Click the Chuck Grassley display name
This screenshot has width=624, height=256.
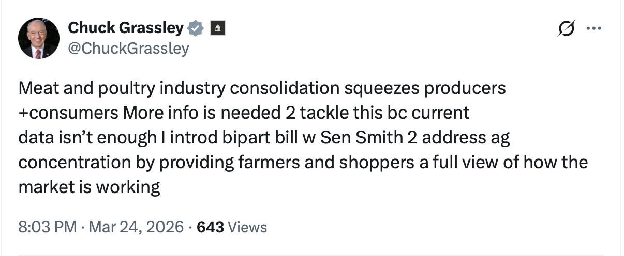[x=126, y=28]
